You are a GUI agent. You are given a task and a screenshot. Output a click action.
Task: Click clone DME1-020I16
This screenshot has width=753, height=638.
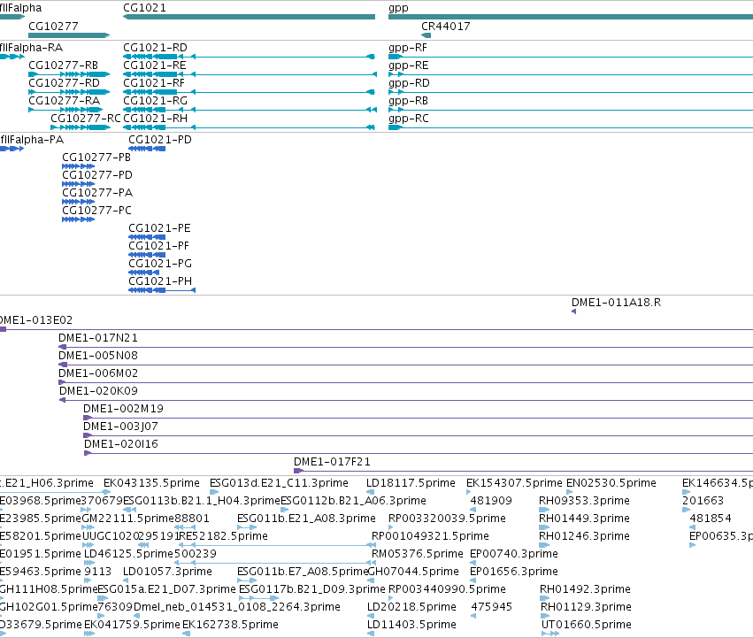point(419,453)
